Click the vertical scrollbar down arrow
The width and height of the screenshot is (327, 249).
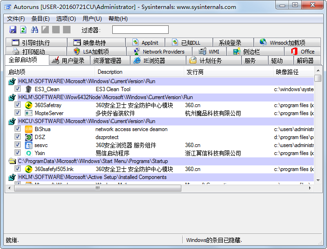point(318,180)
